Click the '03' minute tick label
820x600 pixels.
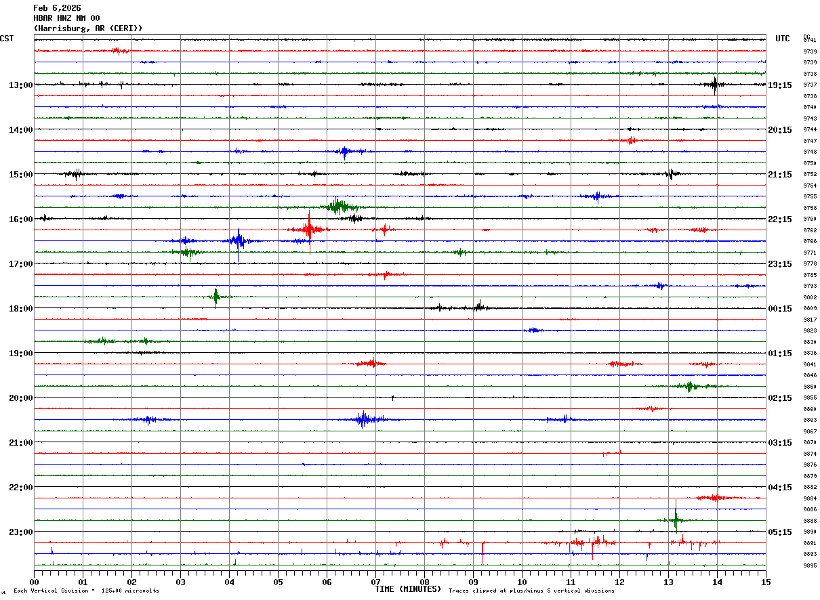180,582
